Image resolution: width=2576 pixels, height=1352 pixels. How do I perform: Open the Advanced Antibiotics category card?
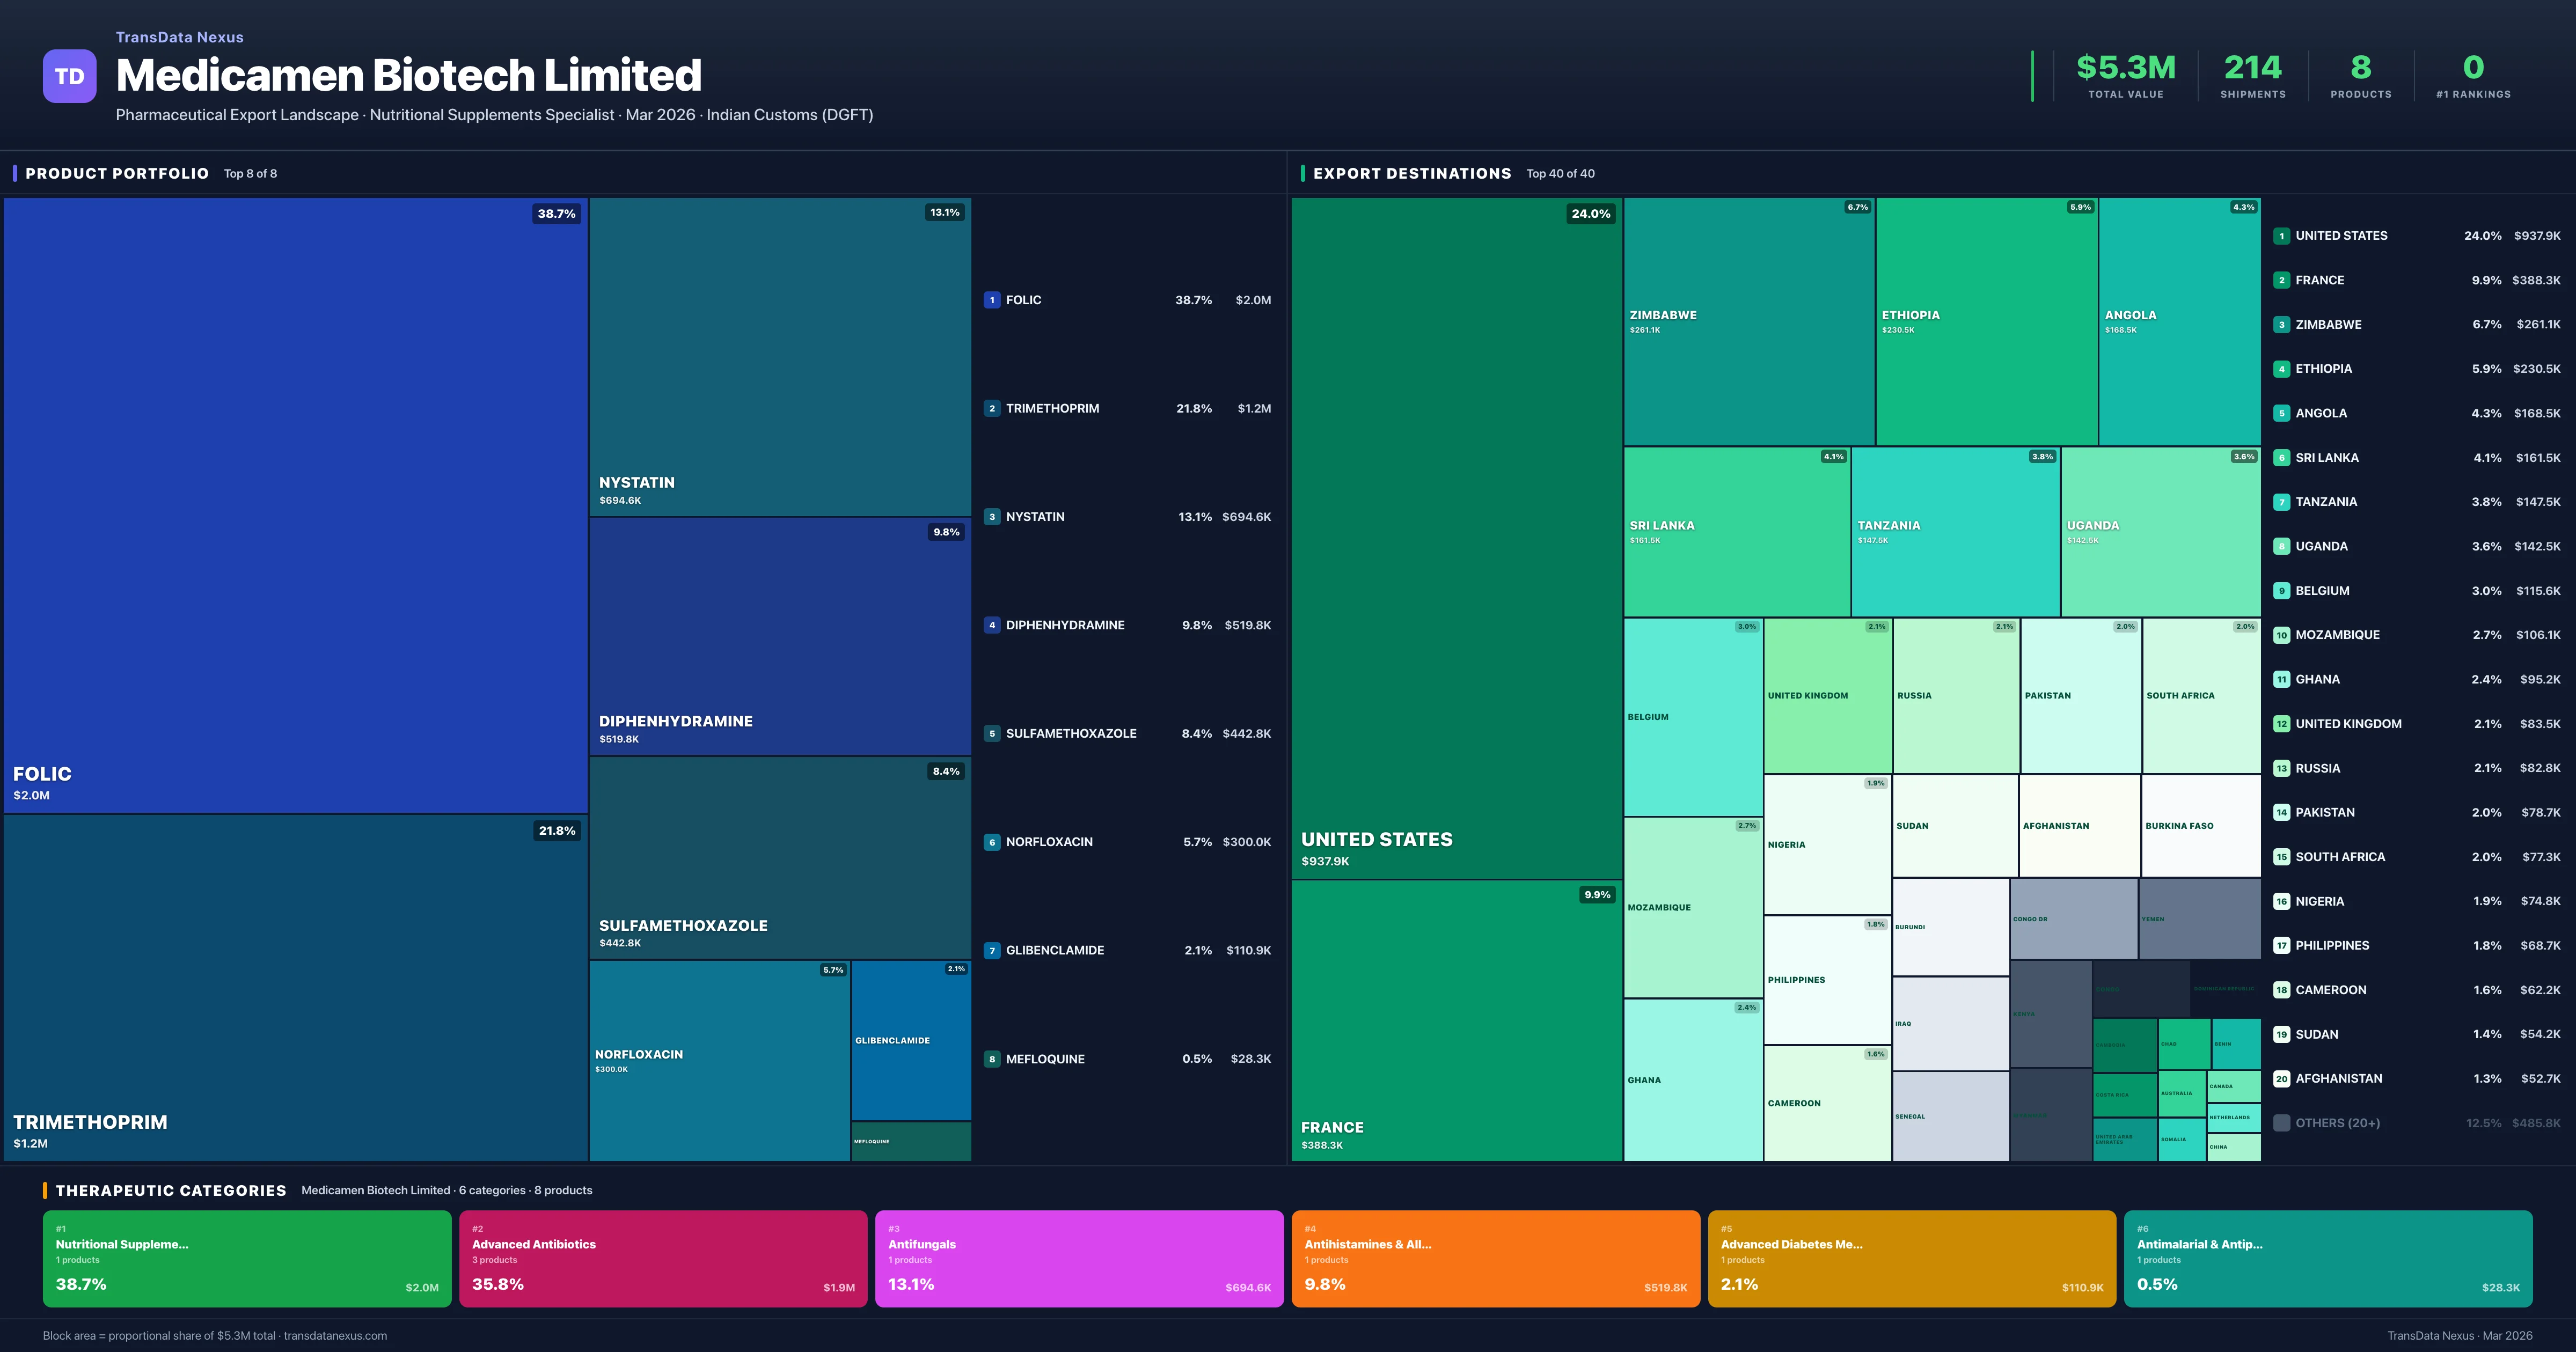click(663, 1258)
